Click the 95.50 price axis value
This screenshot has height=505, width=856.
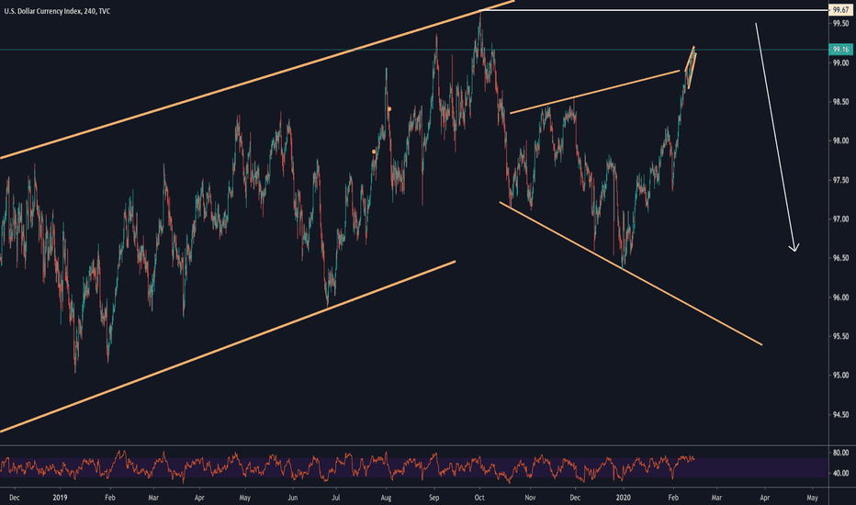(x=840, y=337)
